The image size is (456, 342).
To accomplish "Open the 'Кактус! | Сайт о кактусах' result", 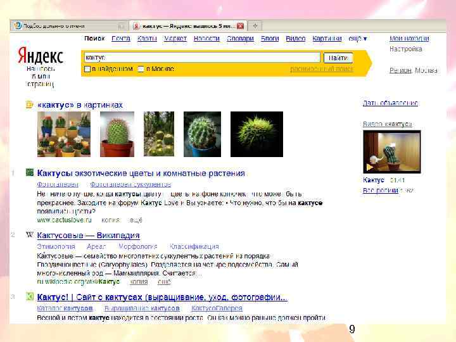I will [162, 297].
